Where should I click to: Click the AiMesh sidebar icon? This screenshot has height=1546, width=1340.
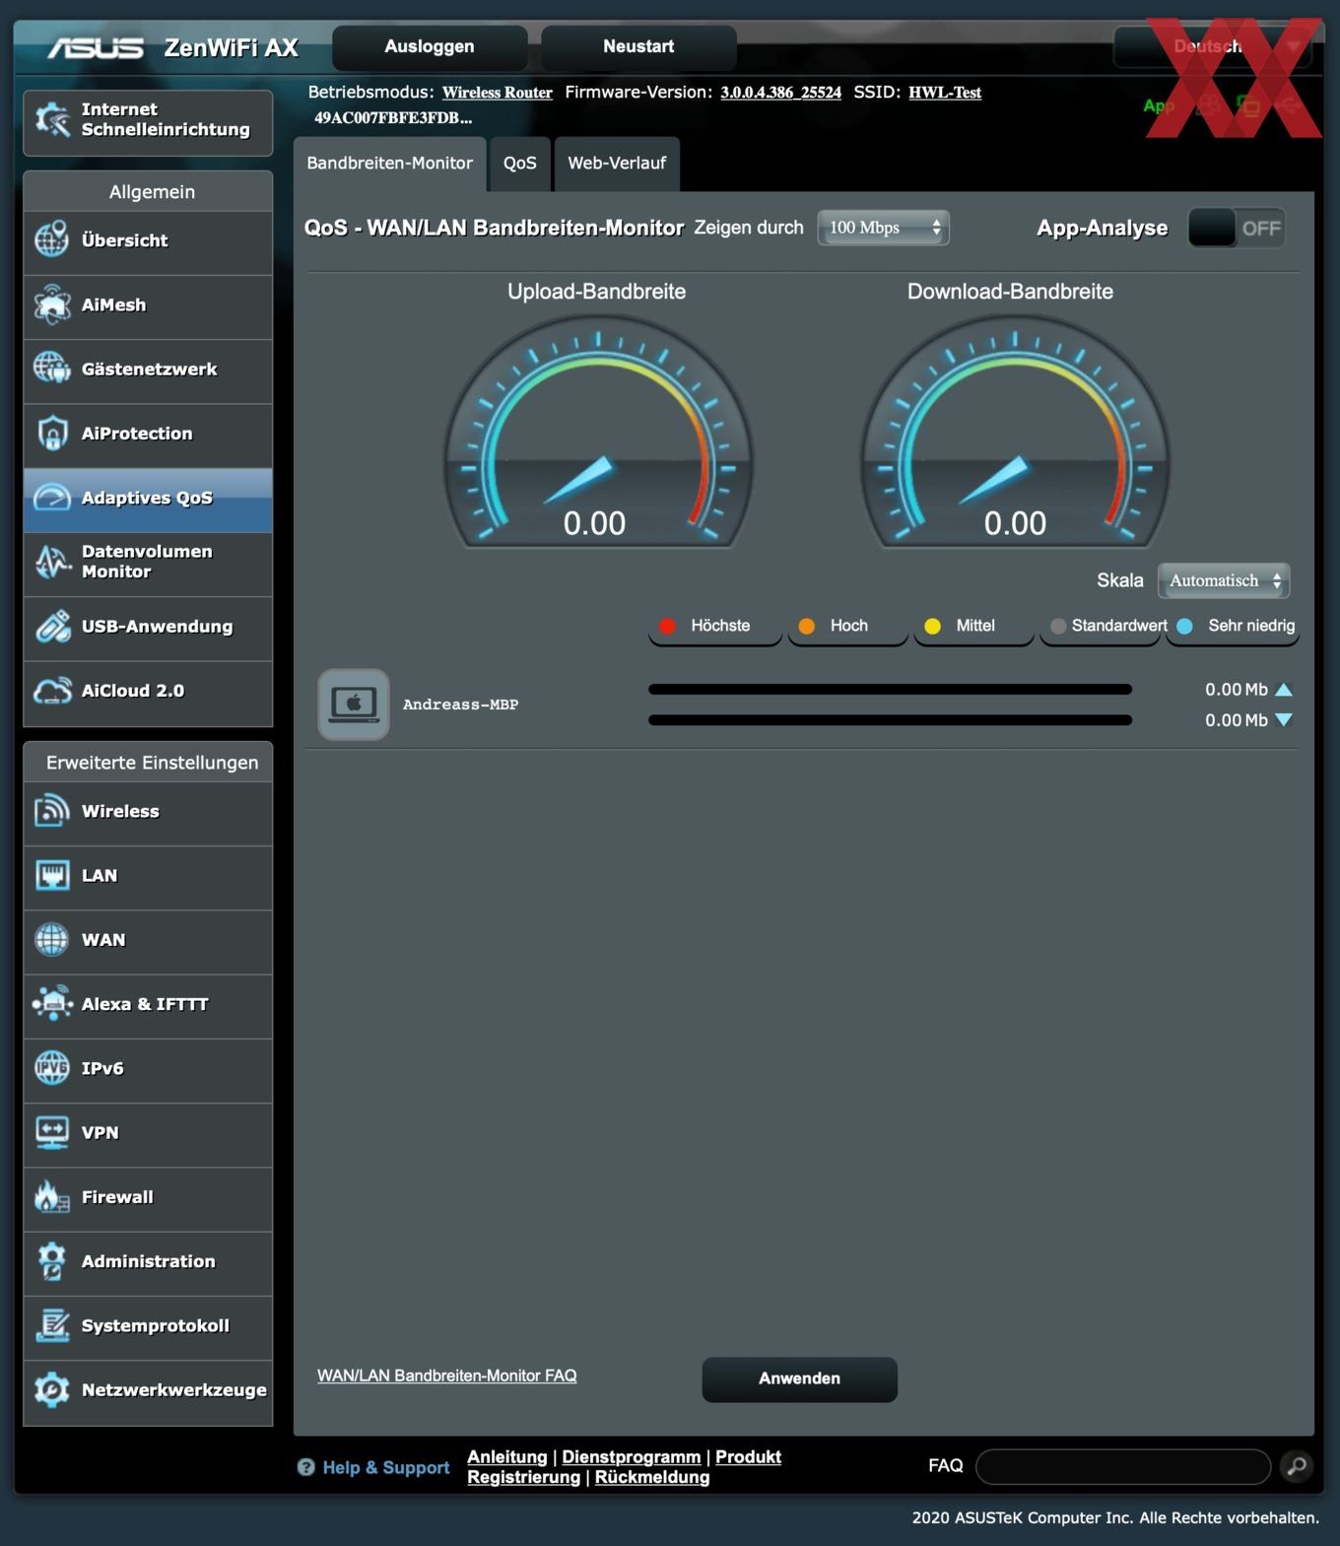pyautogui.click(x=52, y=304)
